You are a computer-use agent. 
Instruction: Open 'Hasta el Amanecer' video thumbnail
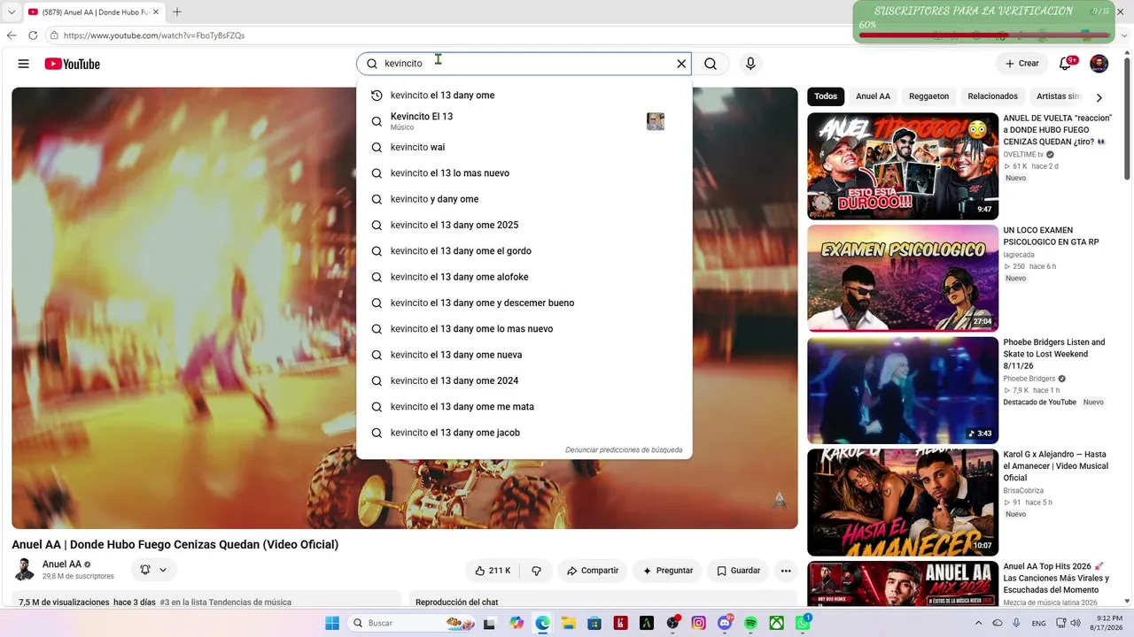tap(903, 503)
